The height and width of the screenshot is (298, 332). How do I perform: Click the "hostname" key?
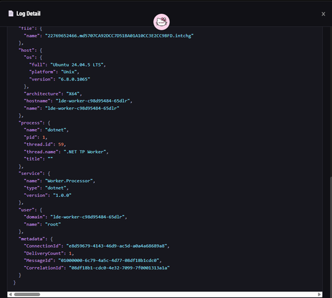(x=37, y=101)
